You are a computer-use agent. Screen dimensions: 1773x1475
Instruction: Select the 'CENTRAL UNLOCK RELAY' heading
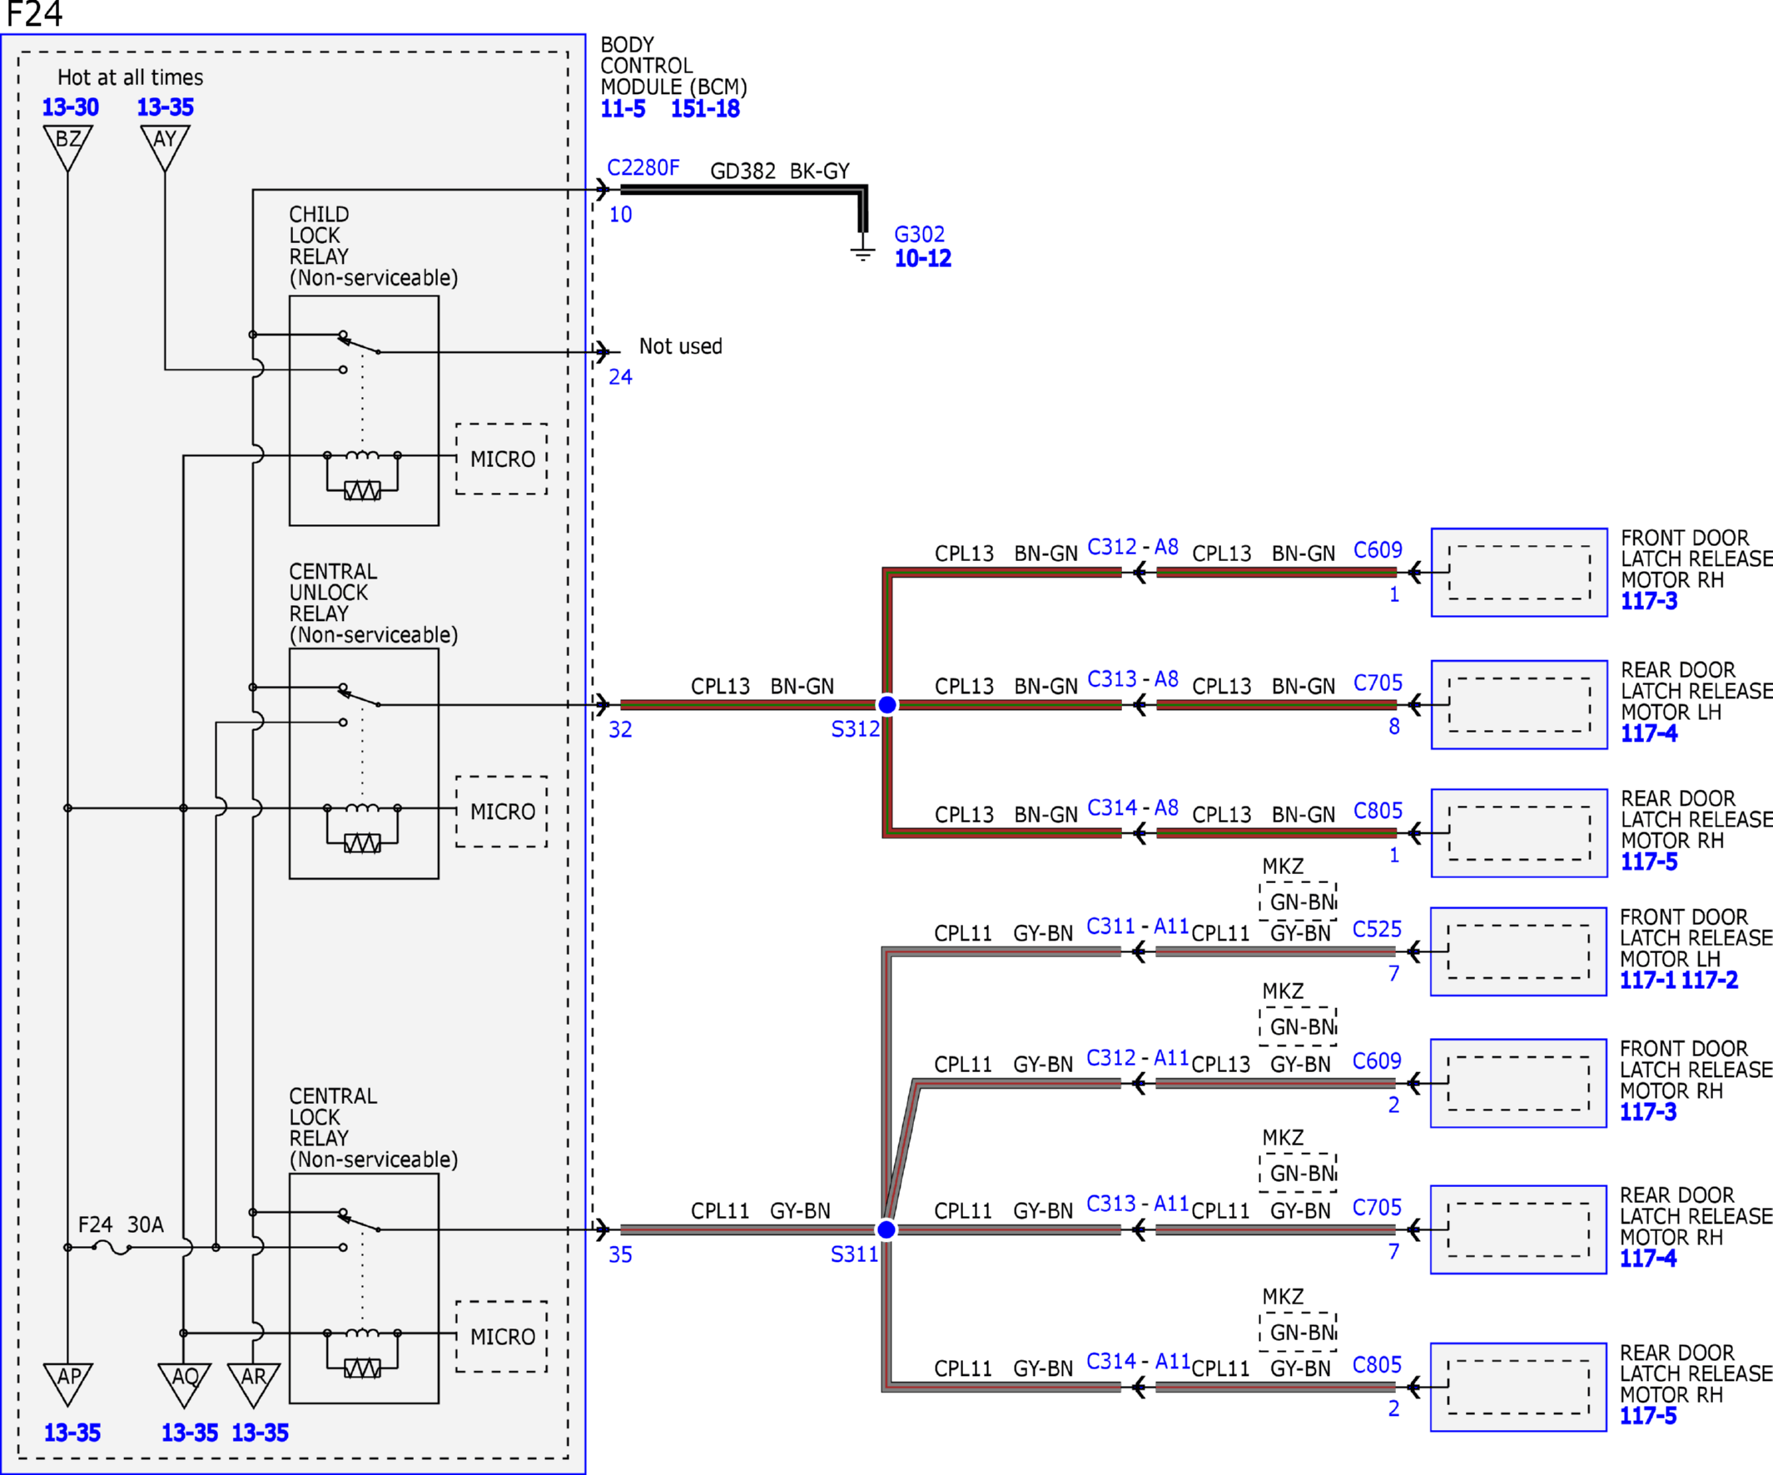click(333, 593)
